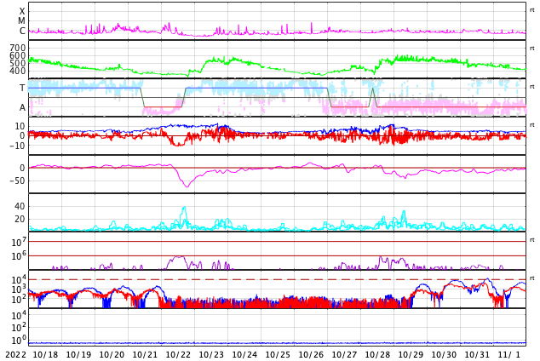540x361 pixels.
Task: Click the 20 value on cyan panel axis
Action: (20, 219)
